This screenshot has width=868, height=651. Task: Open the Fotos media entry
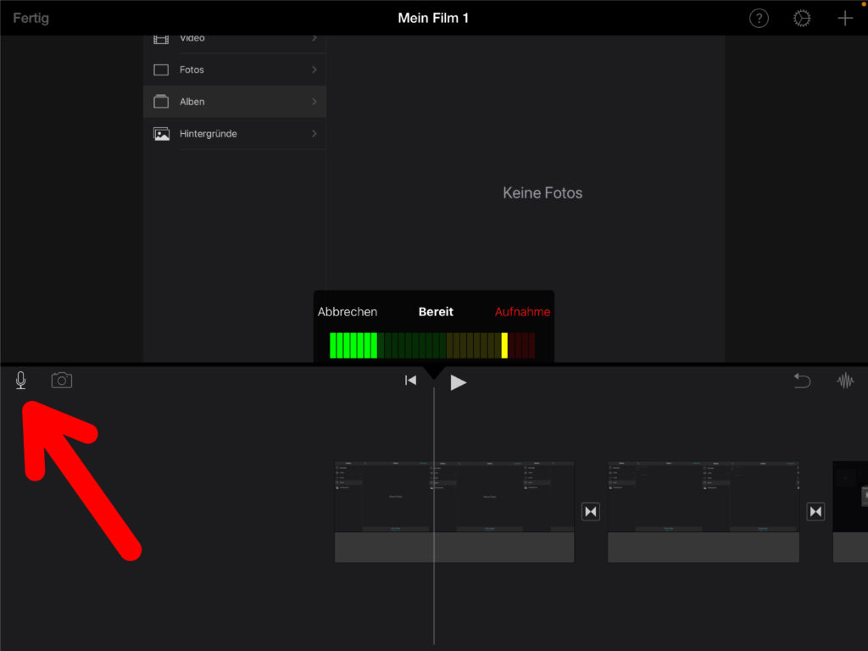click(x=192, y=70)
